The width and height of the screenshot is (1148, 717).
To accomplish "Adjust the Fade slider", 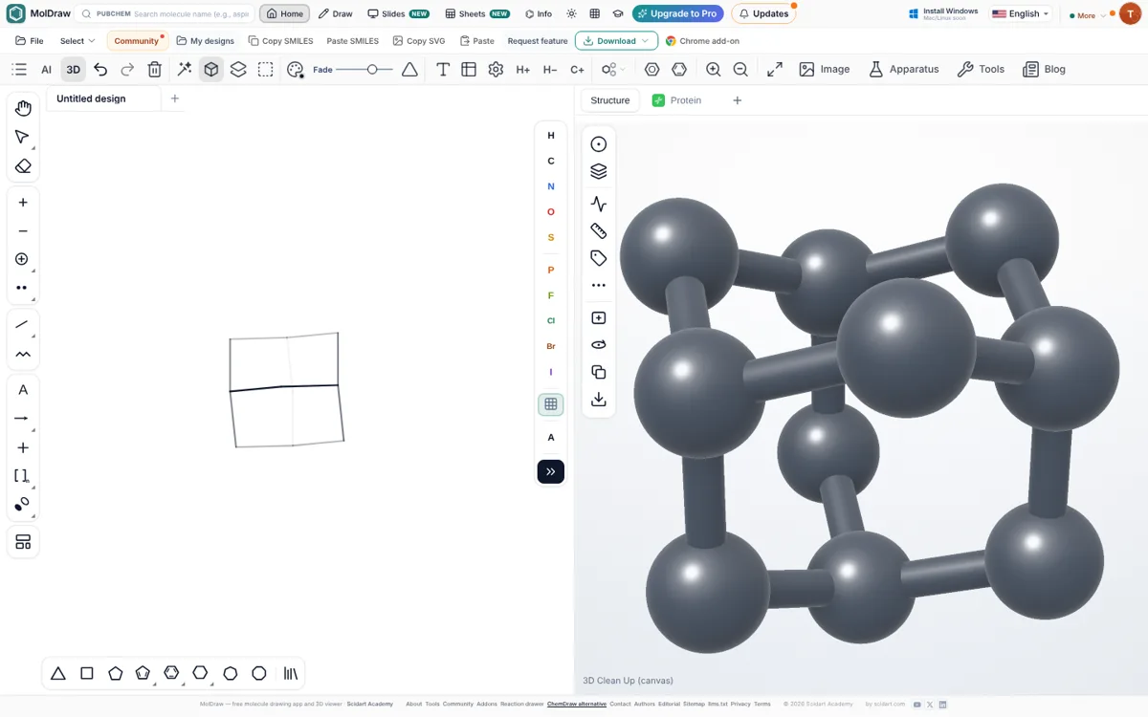I will [x=364, y=70].
